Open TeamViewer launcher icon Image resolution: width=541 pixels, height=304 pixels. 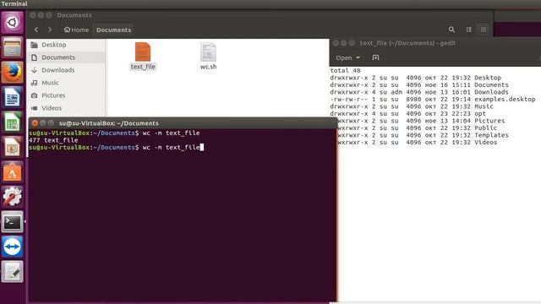click(12, 247)
